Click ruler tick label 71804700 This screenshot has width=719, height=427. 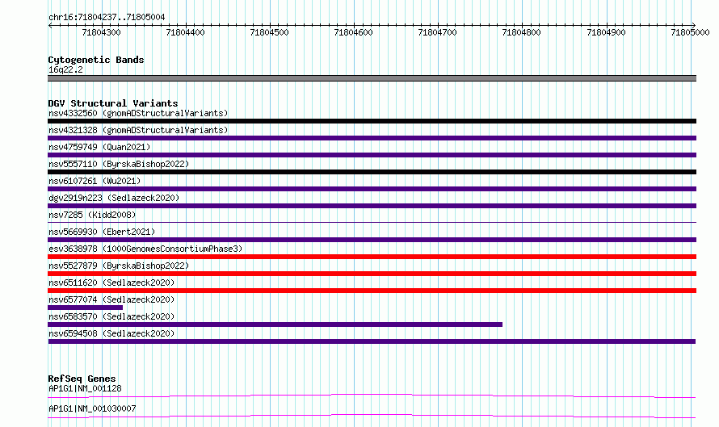pos(437,32)
